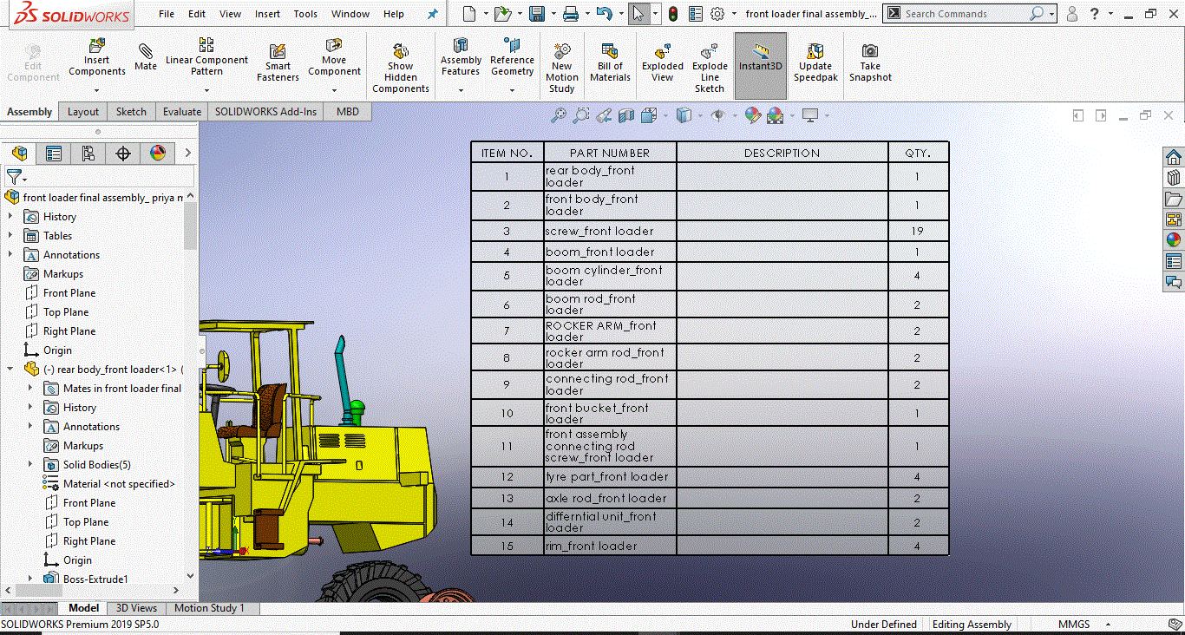The image size is (1185, 635).
Task: Open the Search Commands dropdown arrow
Action: point(1052,14)
